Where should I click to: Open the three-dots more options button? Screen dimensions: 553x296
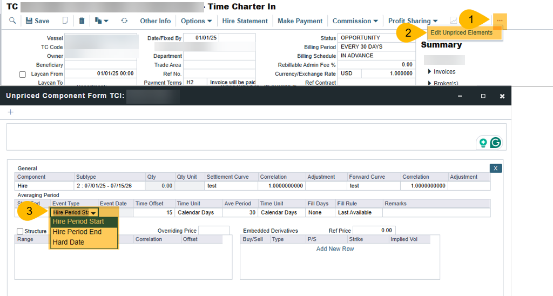[500, 21]
